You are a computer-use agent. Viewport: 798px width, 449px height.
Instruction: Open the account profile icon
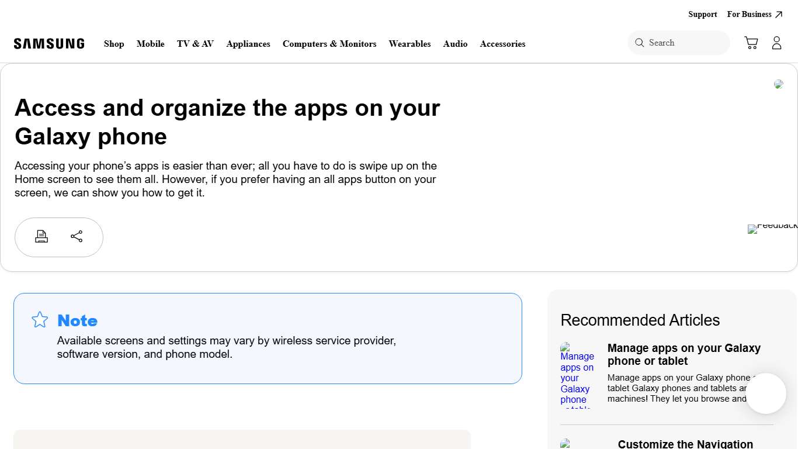coord(776,42)
